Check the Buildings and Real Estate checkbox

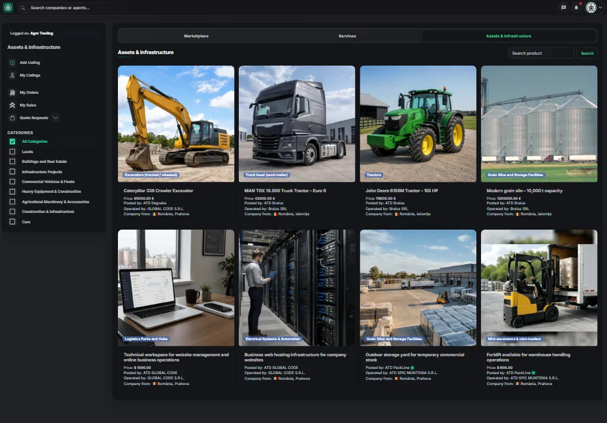13,162
